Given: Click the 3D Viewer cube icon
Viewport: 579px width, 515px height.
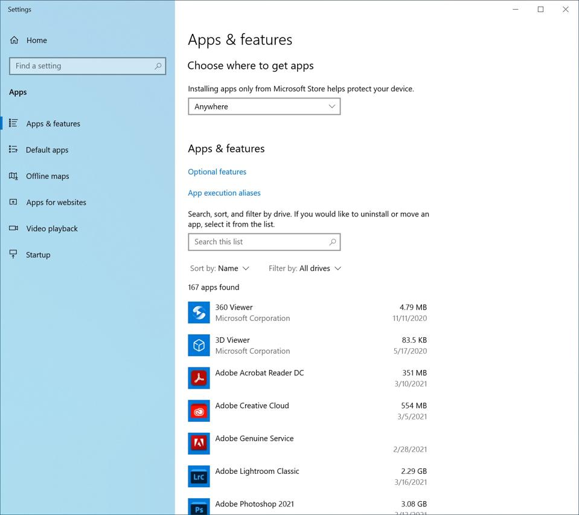Looking at the screenshot, I should click(x=199, y=345).
